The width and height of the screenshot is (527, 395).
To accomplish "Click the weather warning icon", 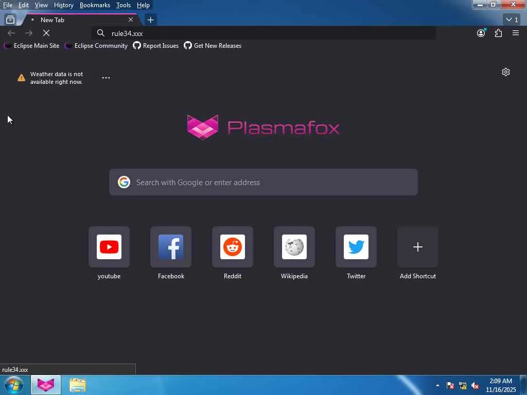I will (21, 78).
